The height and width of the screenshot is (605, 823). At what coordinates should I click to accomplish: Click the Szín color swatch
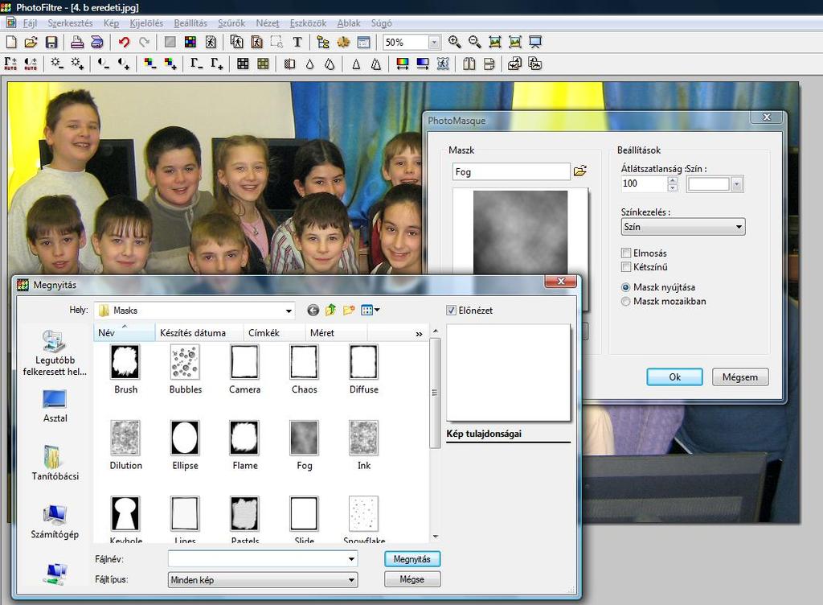click(x=709, y=183)
